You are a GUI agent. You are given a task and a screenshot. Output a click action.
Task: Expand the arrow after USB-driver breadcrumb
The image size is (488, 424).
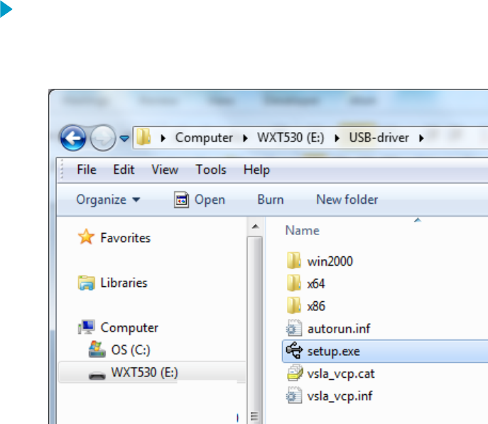[x=421, y=138]
